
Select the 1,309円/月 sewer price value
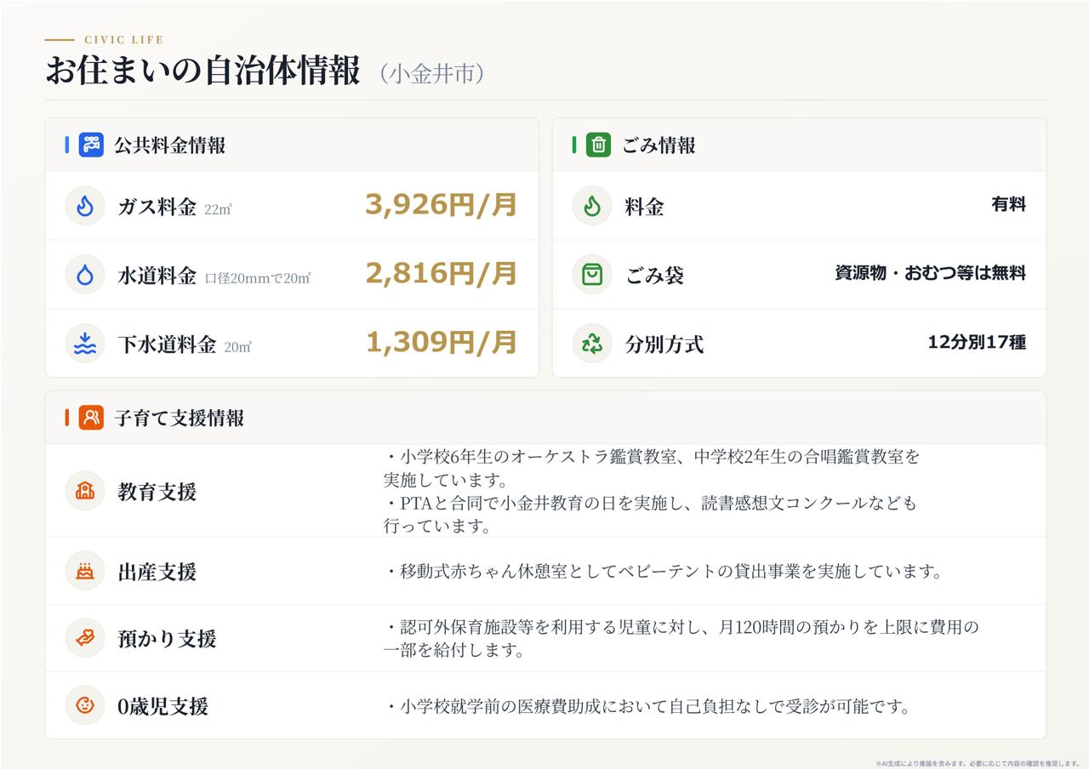point(442,343)
